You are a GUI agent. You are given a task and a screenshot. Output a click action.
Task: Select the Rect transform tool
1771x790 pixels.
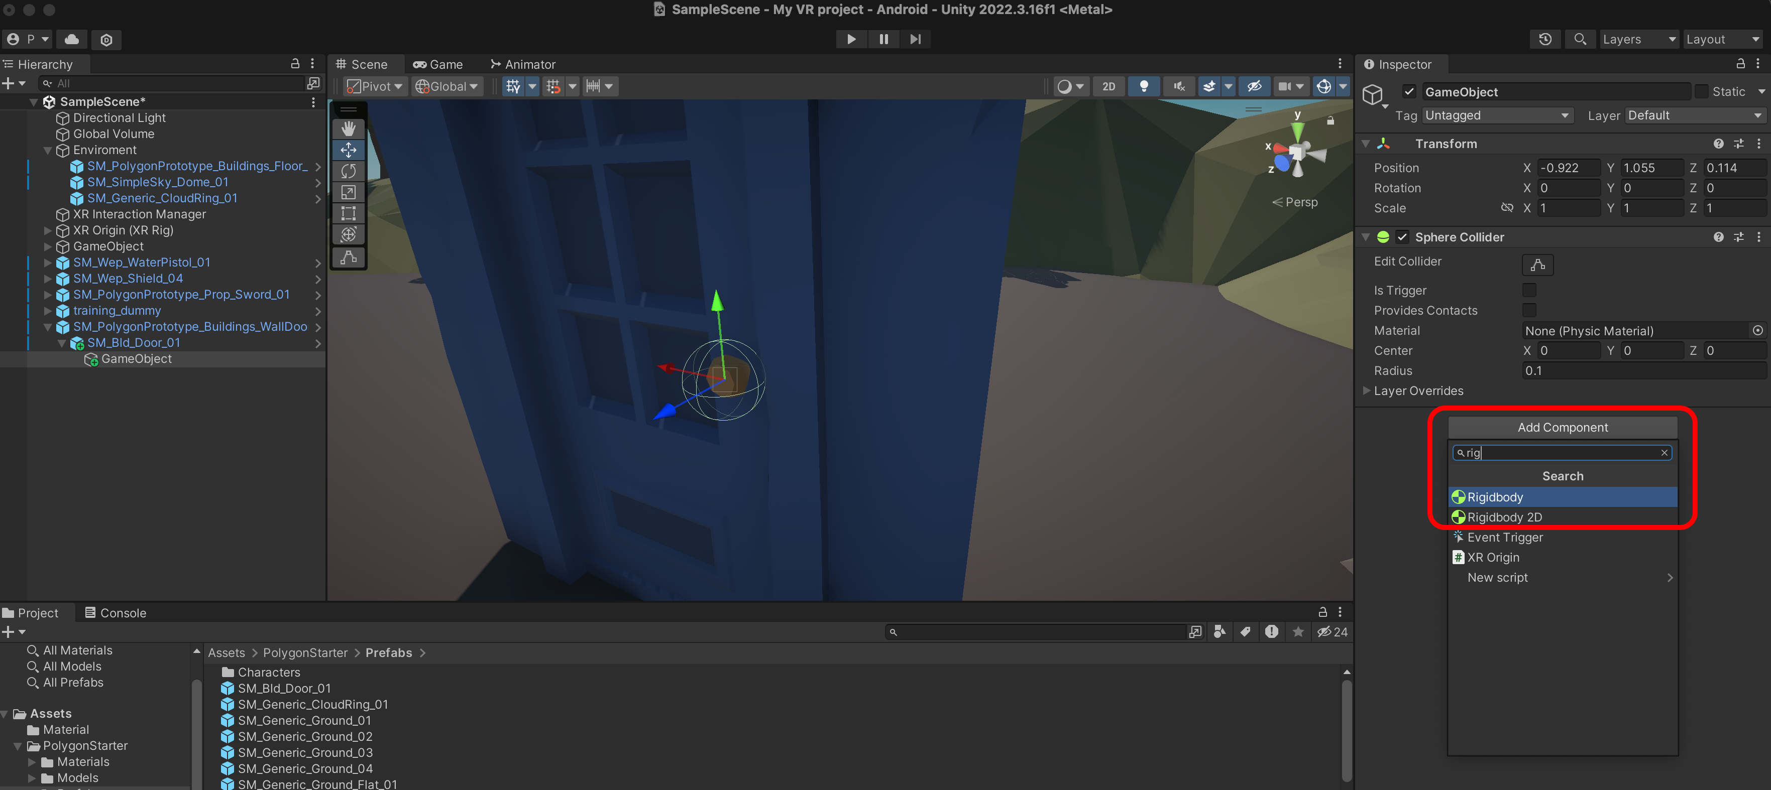tap(349, 214)
